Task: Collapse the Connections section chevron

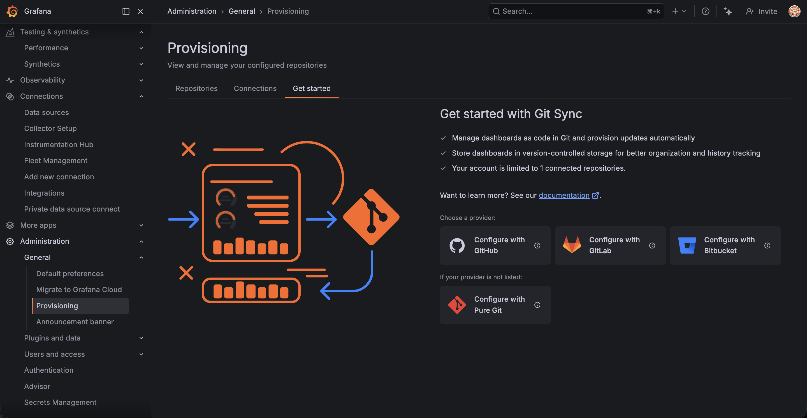Action: tap(141, 96)
